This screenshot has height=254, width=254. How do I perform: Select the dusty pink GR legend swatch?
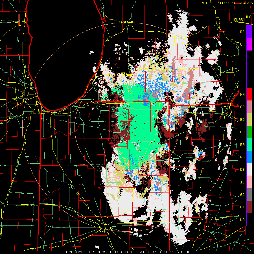[x=249, y=107]
